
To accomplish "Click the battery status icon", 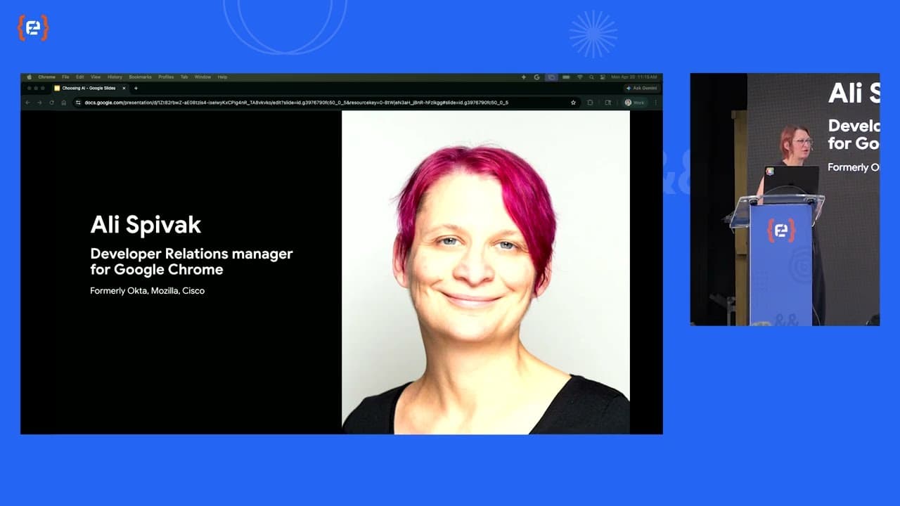I will coord(566,77).
